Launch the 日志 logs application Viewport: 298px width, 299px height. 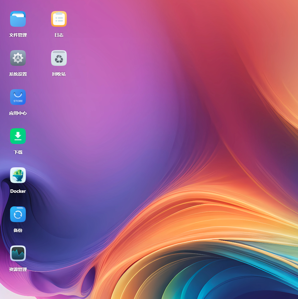tap(59, 19)
